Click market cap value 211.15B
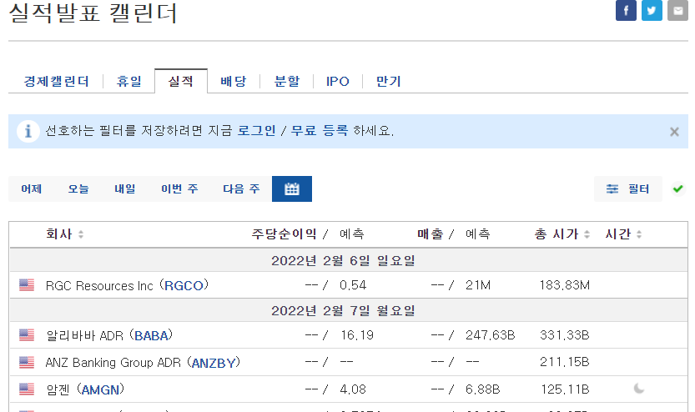This screenshot has width=695, height=412. (564, 363)
